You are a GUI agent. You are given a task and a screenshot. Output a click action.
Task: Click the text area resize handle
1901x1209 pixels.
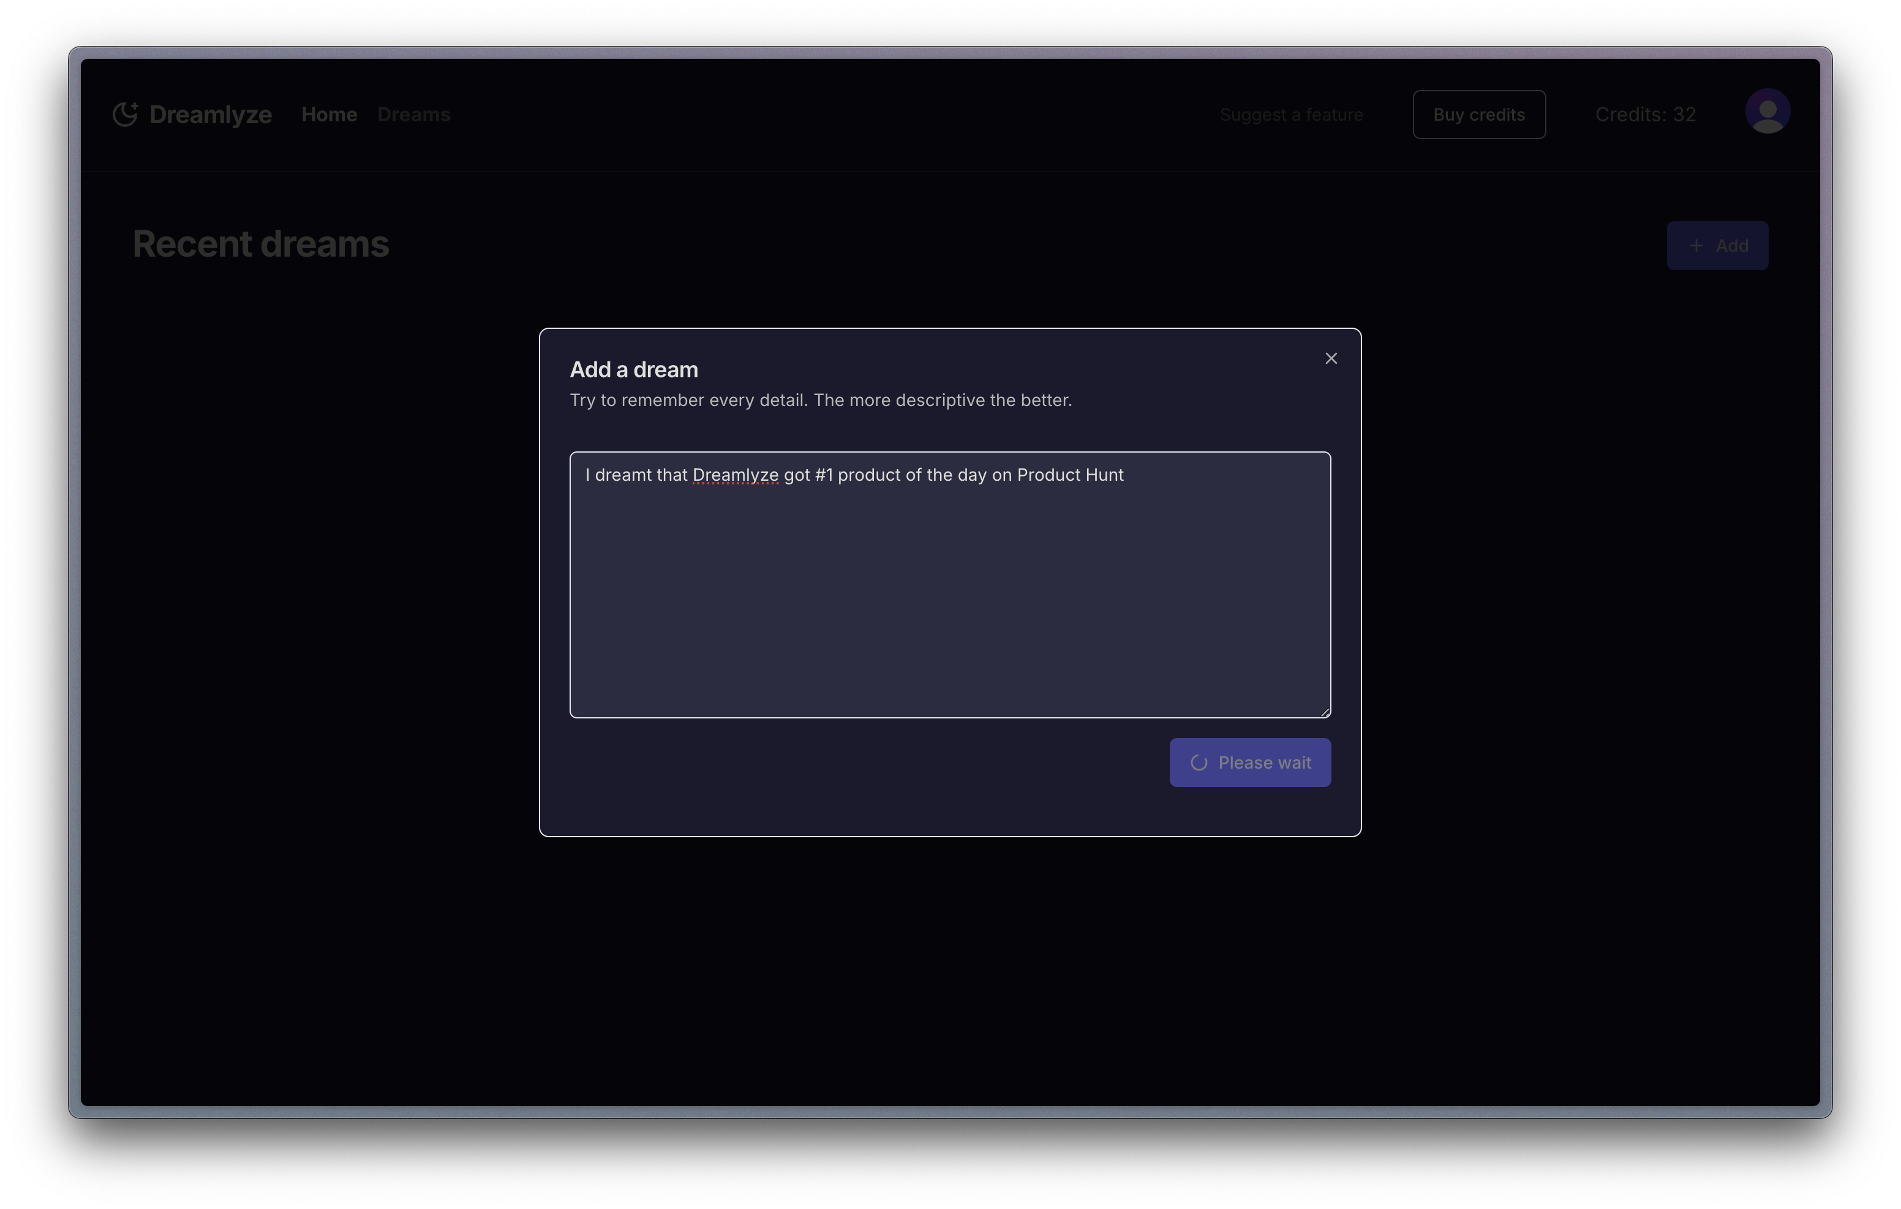1325,712
